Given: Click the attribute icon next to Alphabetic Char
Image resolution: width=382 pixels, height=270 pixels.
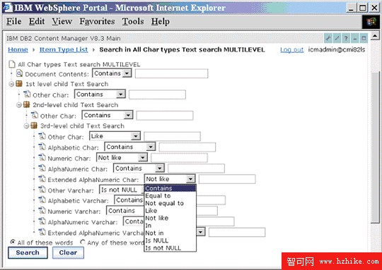Looking at the screenshot, I should (x=42, y=147).
